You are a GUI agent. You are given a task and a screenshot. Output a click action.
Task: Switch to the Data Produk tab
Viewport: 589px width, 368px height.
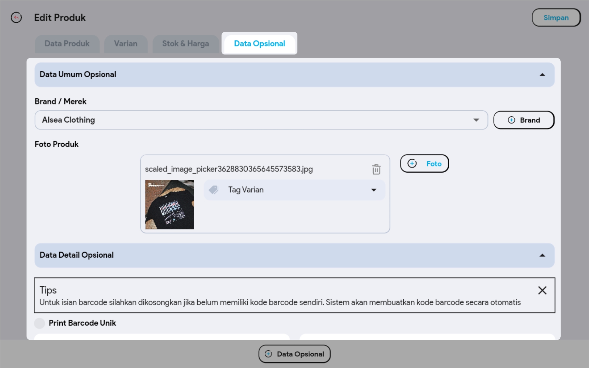coord(67,44)
